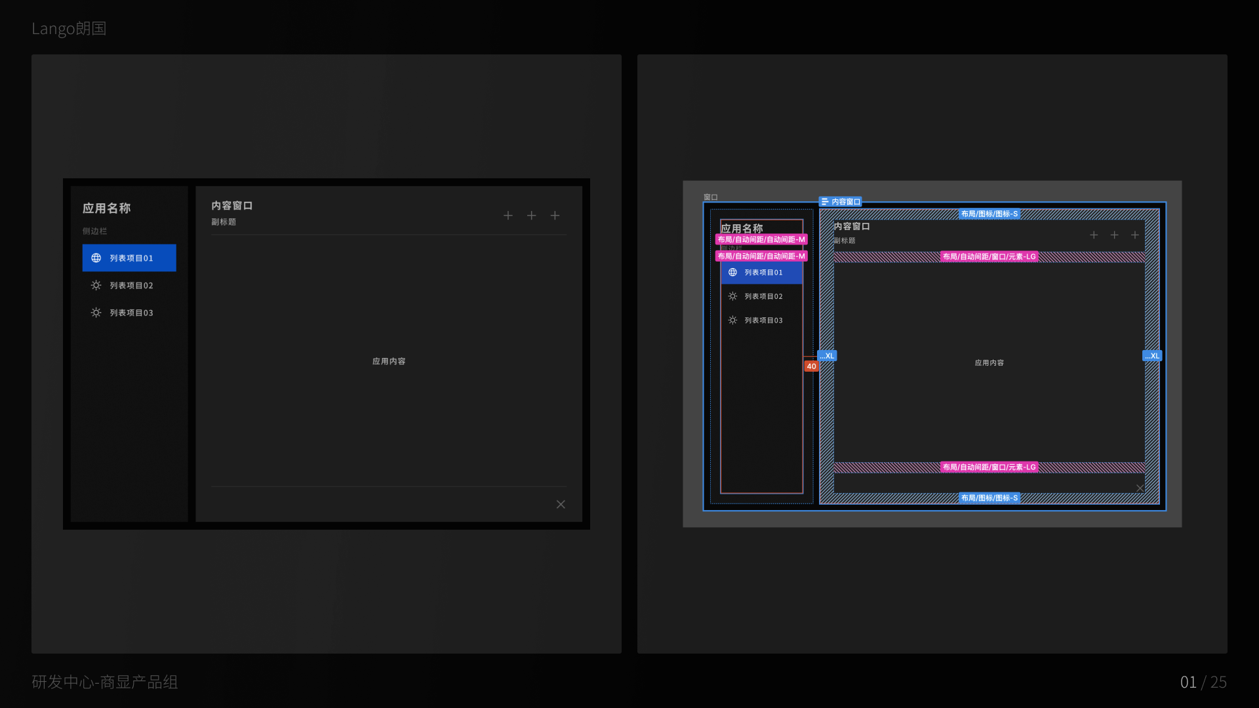This screenshot has width=1259, height=708.
Task: Click the Lango朗国 logo text
Action: [69, 28]
